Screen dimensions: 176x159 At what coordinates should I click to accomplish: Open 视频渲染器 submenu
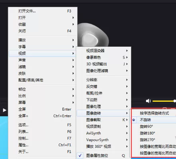click(x=104, y=51)
